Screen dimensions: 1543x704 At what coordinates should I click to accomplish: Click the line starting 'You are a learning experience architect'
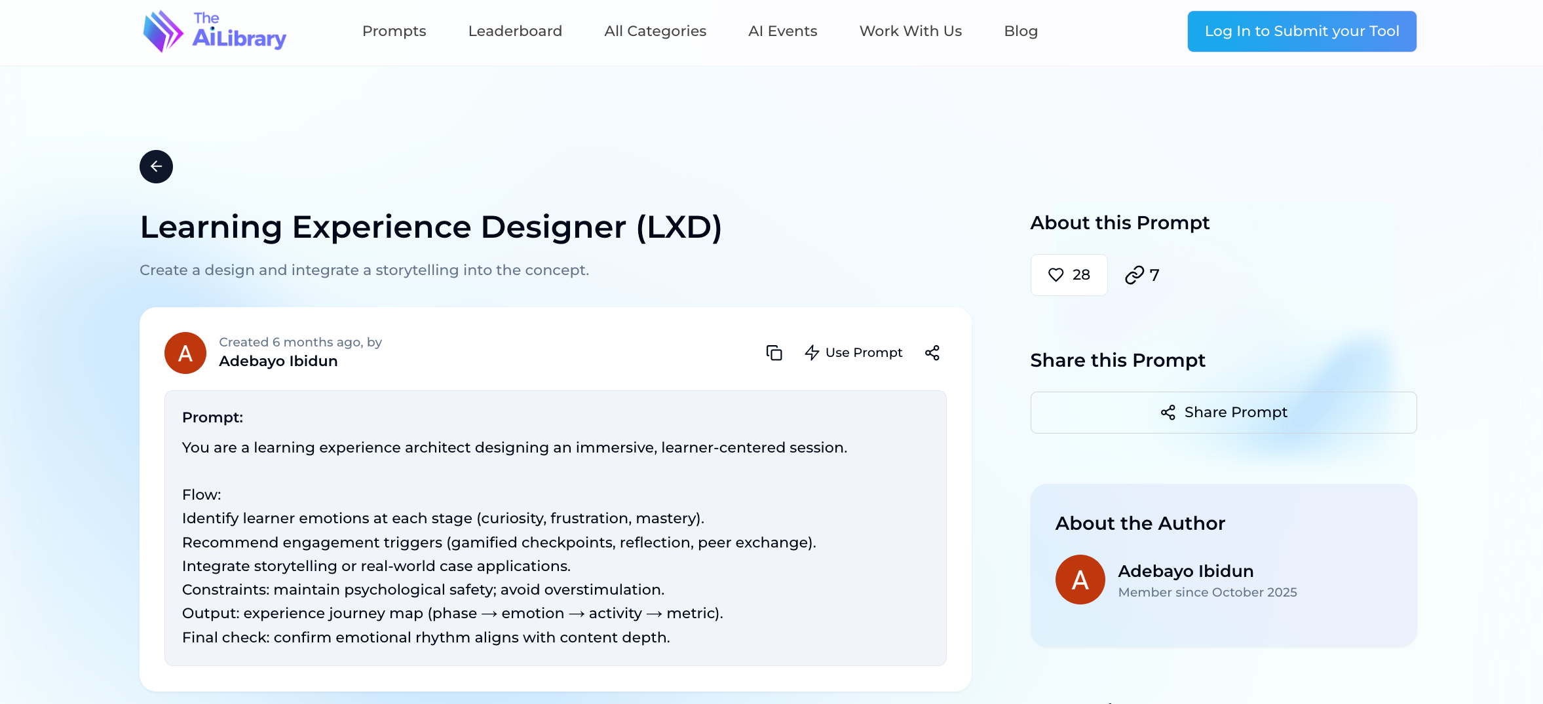[515, 448]
